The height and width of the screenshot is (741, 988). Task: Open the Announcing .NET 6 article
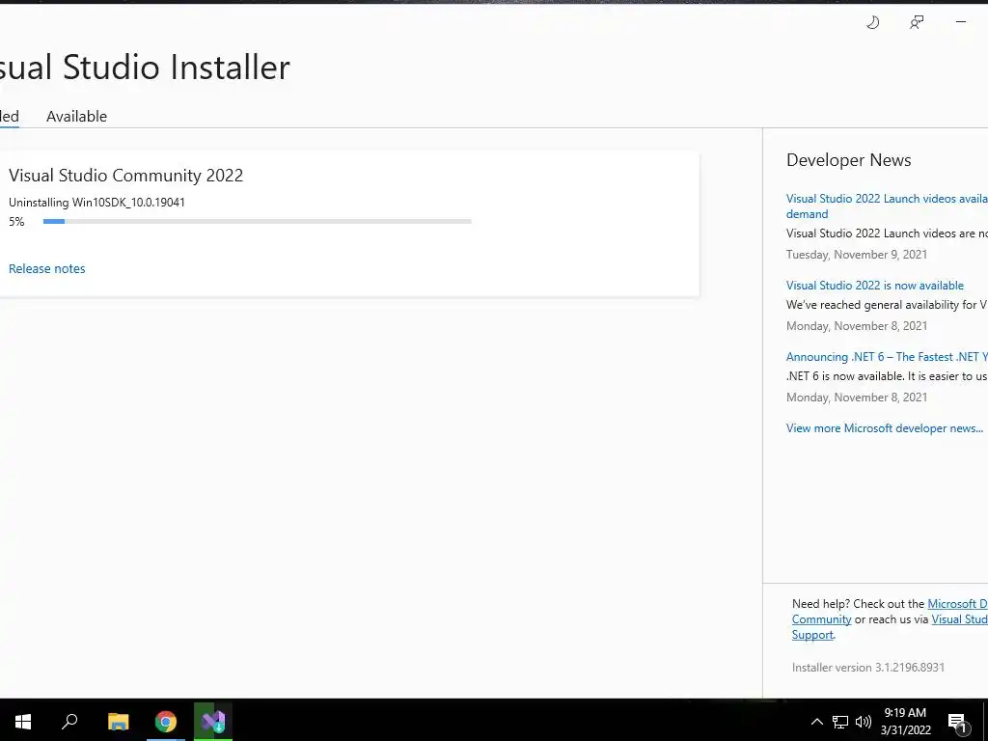887,357
